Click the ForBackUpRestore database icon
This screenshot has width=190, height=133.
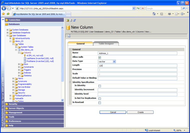coord(13,96)
